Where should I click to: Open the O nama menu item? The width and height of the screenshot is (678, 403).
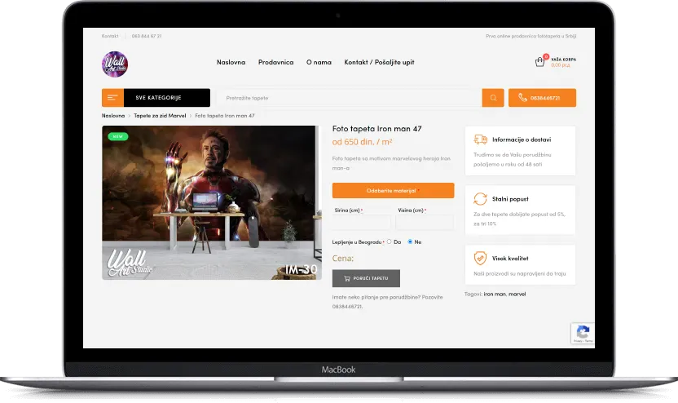319,62
